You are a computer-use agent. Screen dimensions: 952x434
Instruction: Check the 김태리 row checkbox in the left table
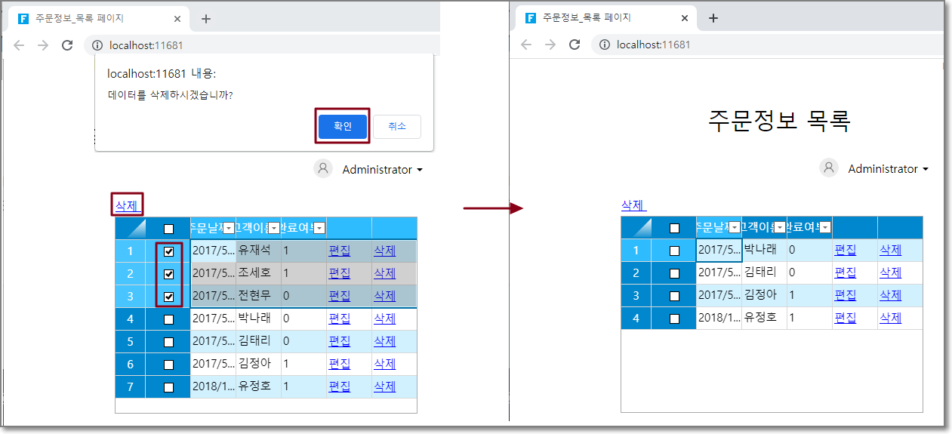pos(168,342)
